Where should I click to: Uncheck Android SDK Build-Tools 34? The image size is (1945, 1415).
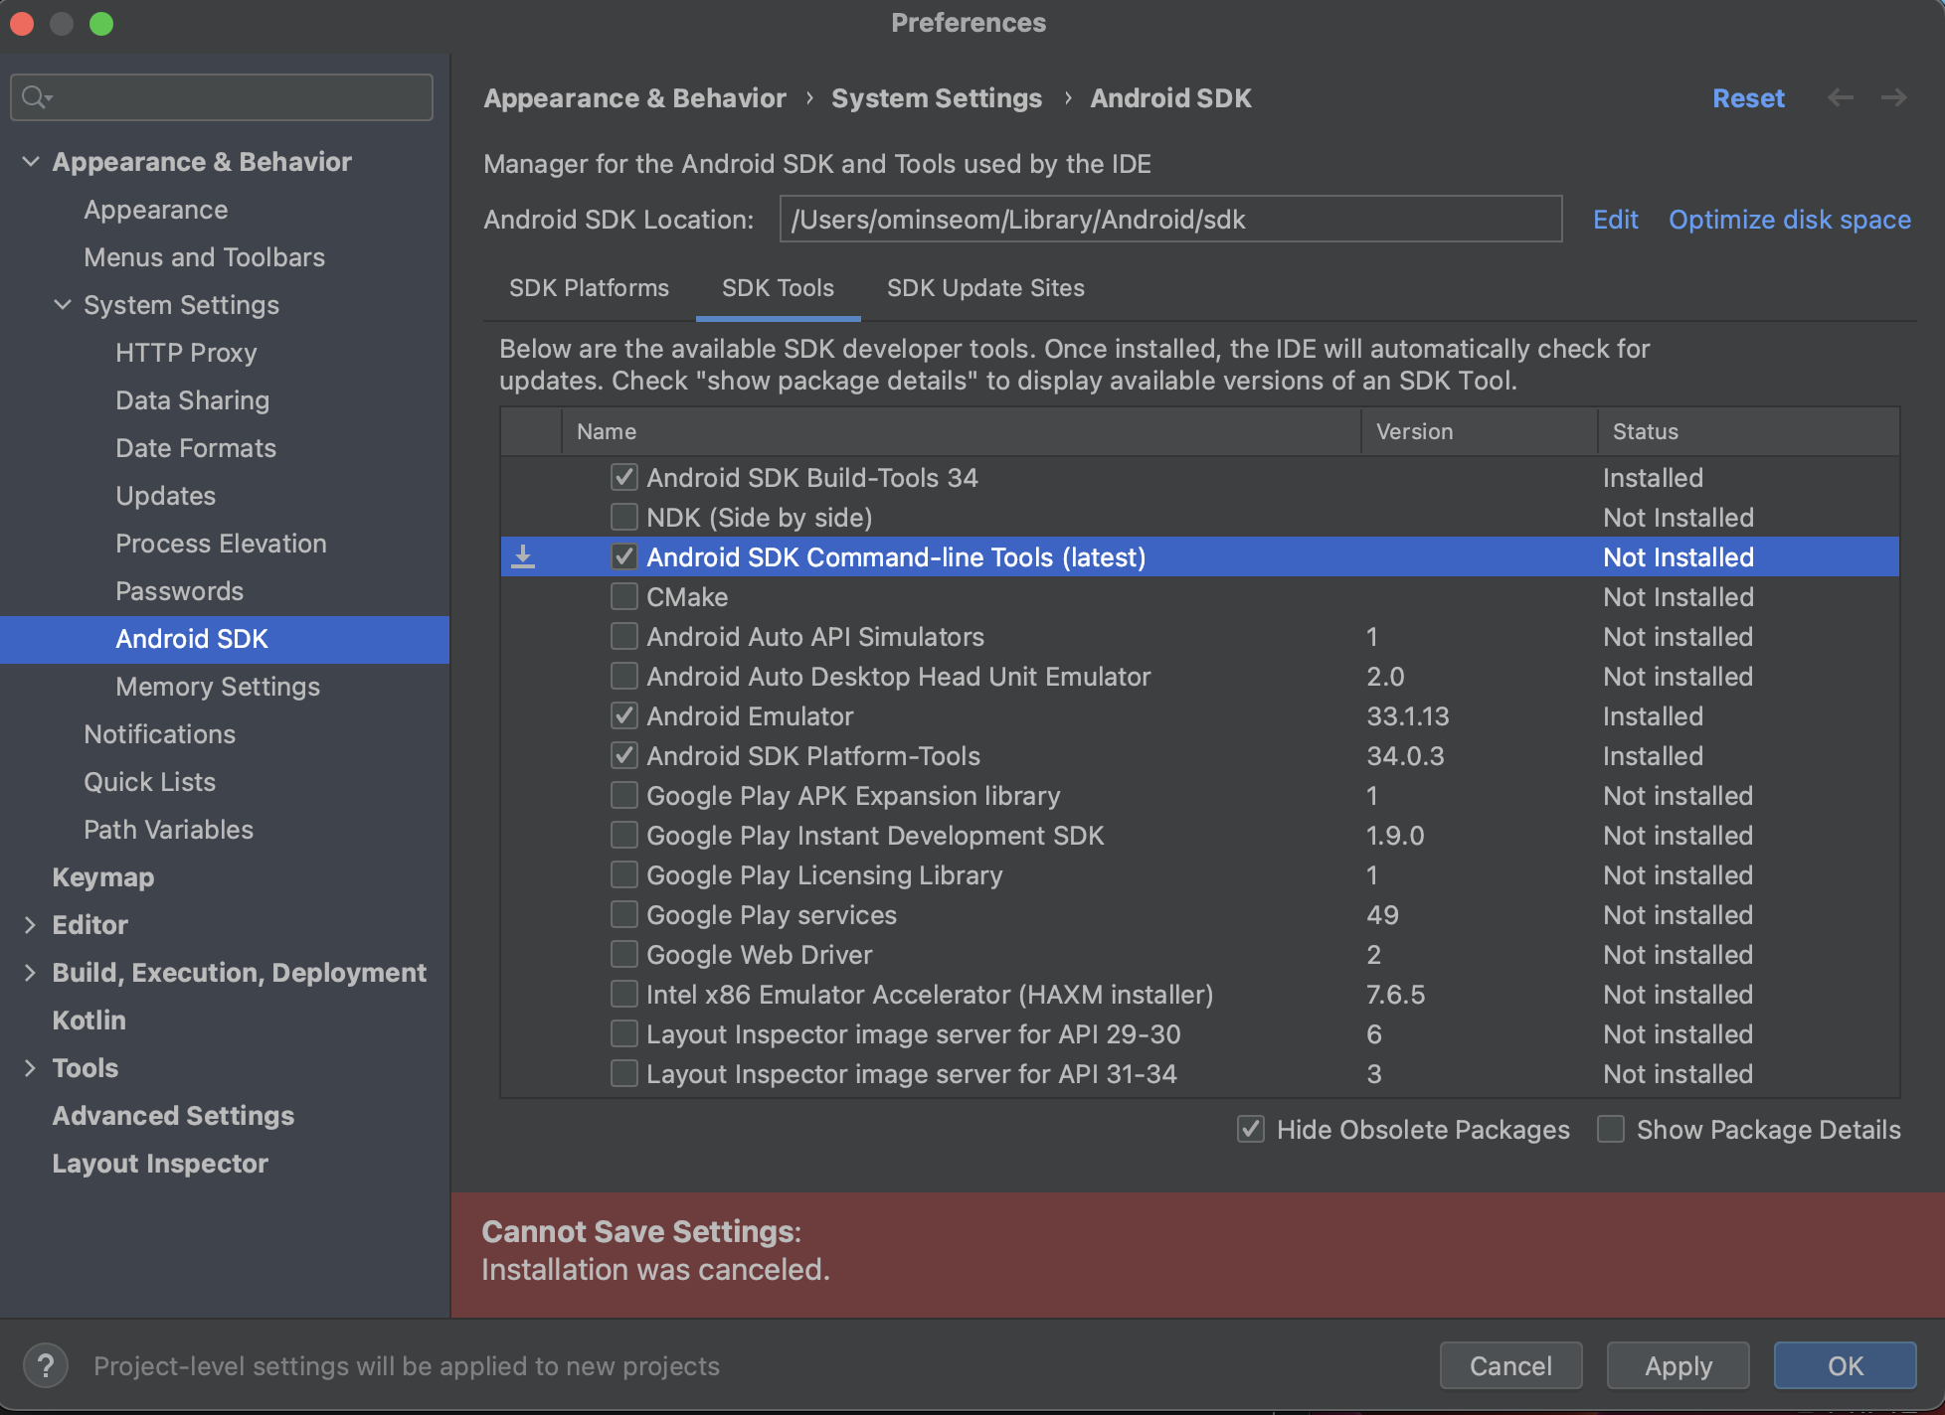pyautogui.click(x=623, y=477)
